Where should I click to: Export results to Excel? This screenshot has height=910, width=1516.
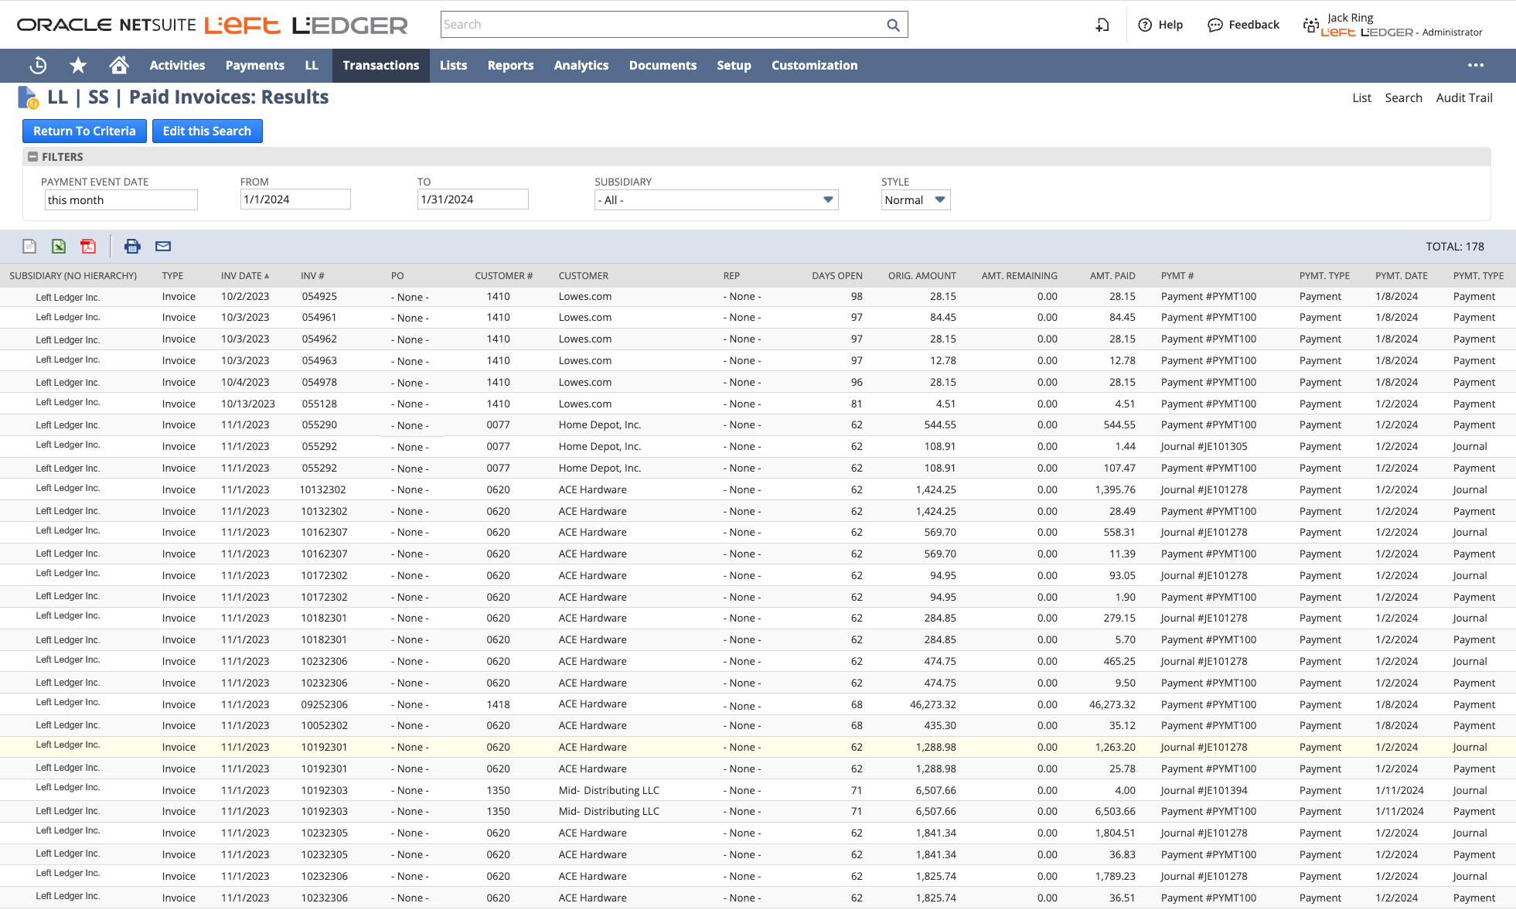click(x=58, y=246)
